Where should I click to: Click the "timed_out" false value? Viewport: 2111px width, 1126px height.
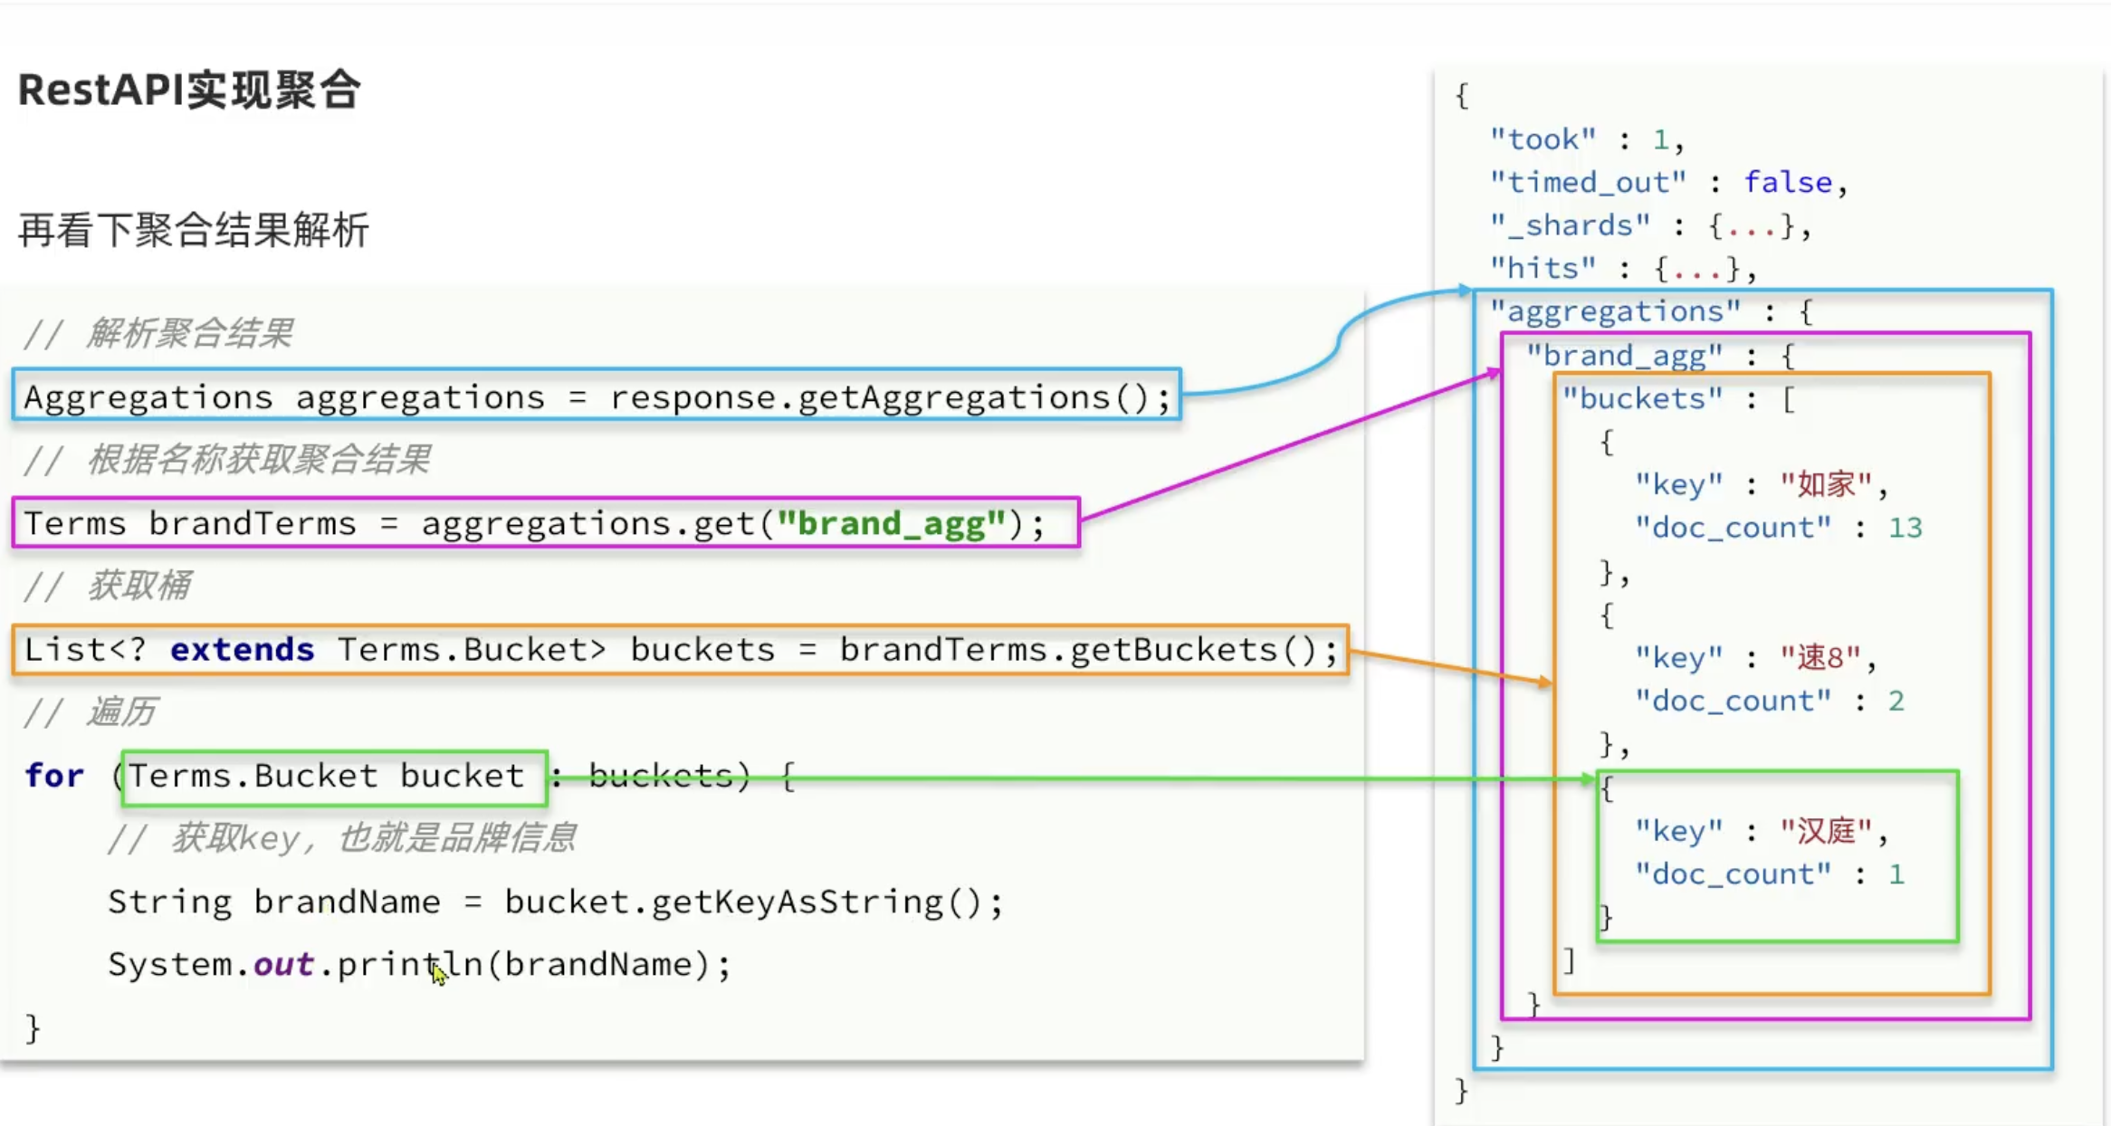click(1788, 183)
